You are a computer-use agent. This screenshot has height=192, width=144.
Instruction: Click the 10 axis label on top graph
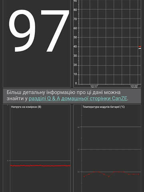[75, 74]
